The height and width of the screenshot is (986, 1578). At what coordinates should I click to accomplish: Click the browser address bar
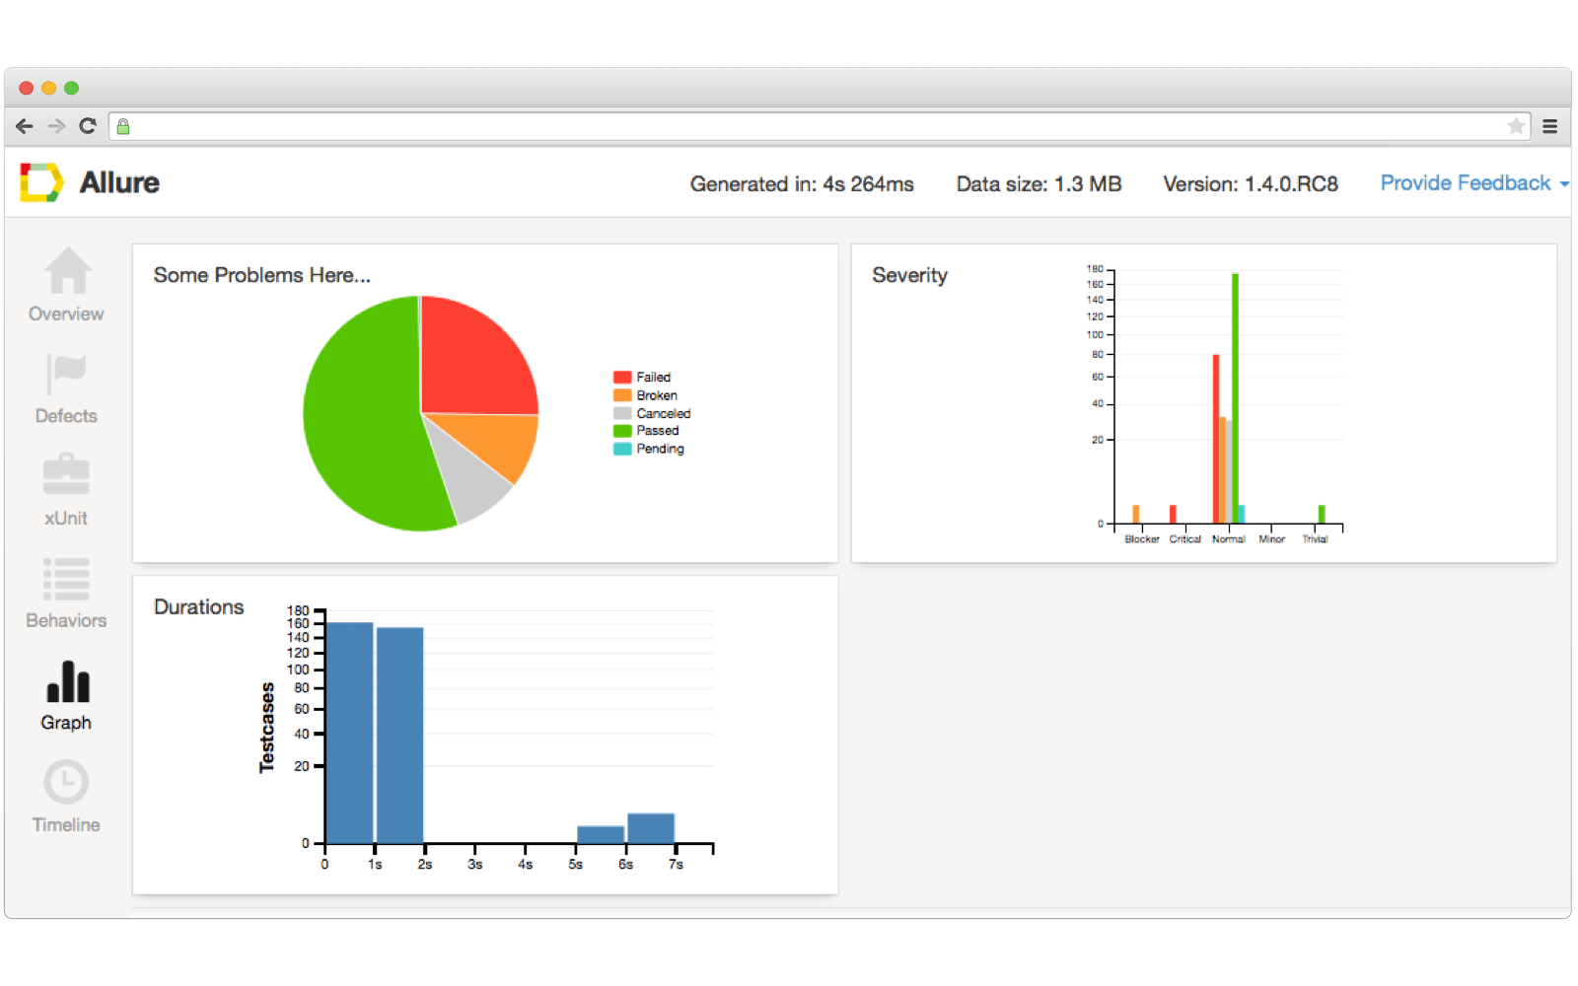tap(819, 126)
